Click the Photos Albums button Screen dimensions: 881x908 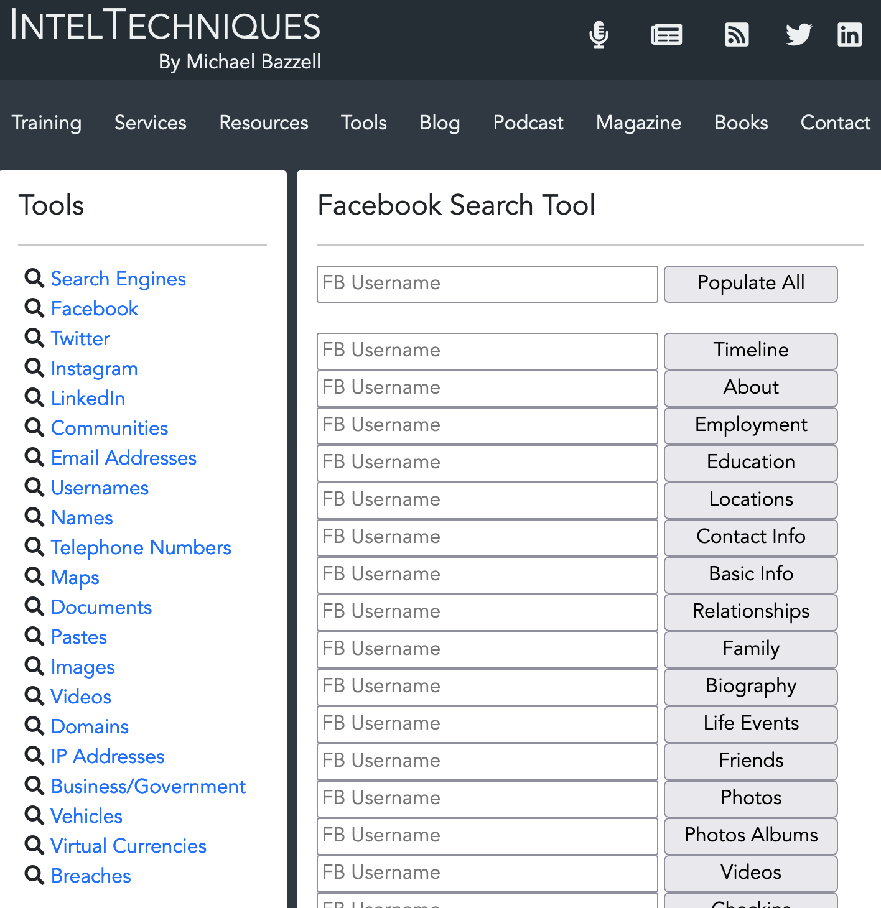(x=750, y=836)
